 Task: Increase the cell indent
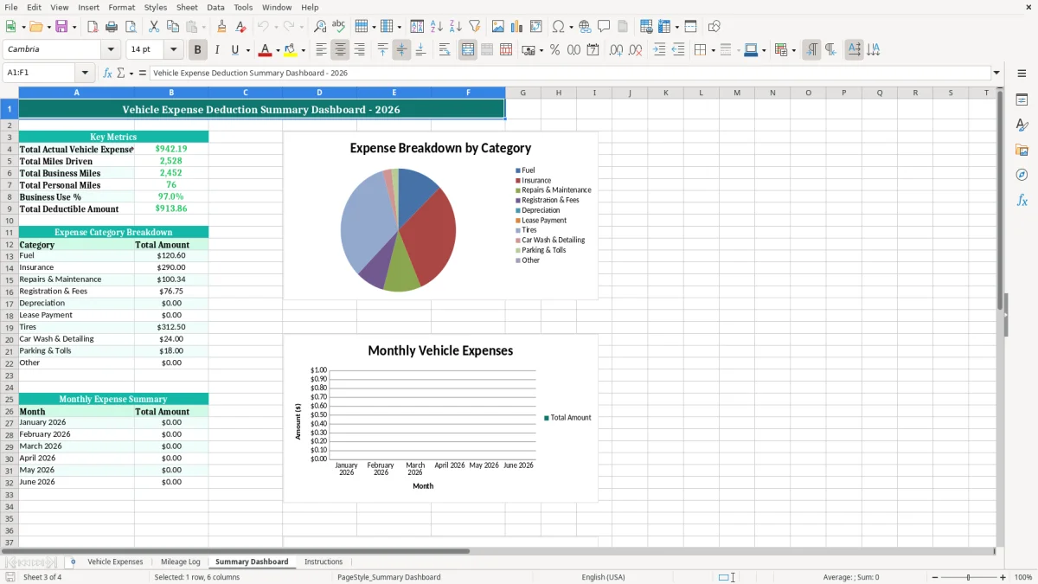[659, 50]
